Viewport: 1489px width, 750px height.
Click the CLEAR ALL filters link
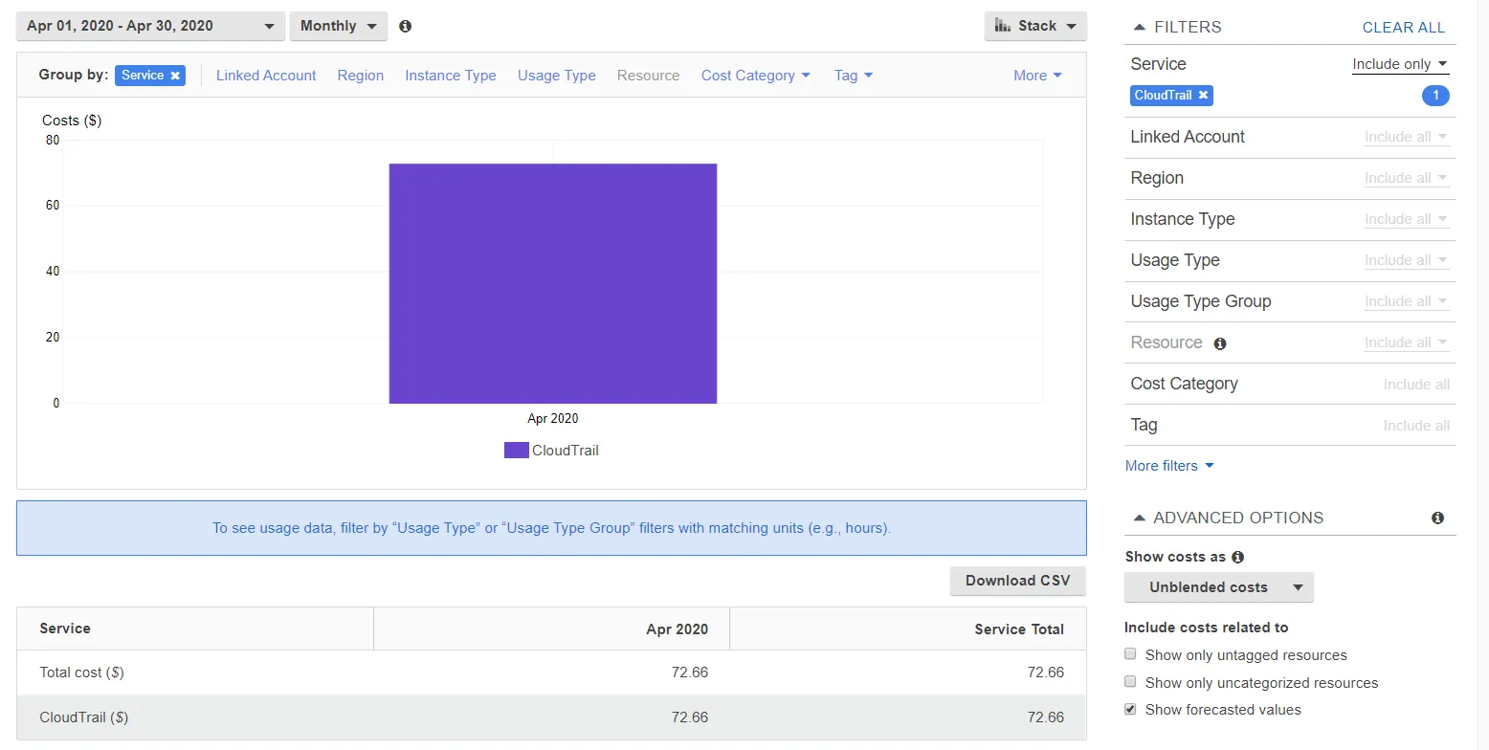click(1404, 27)
